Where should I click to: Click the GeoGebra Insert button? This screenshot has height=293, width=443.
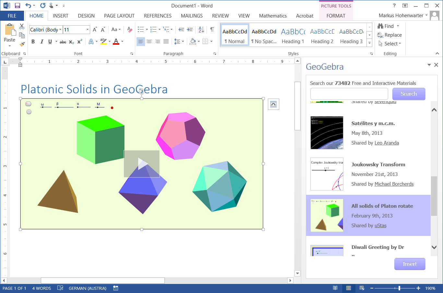click(410, 264)
